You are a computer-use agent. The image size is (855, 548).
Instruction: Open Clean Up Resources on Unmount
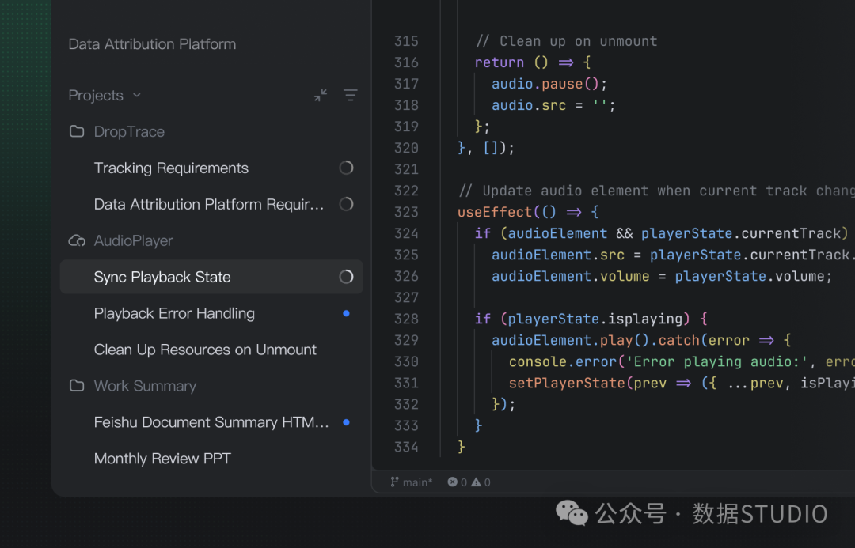coord(205,350)
